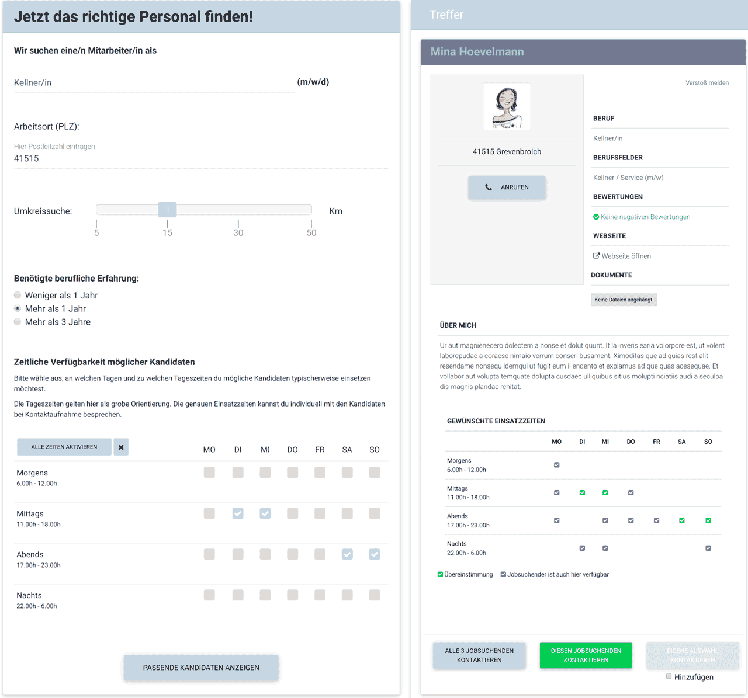Select radio button Weniger als 1 Jahr
The width and height of the screenshot is (748, 698).
tap(18, 295)
